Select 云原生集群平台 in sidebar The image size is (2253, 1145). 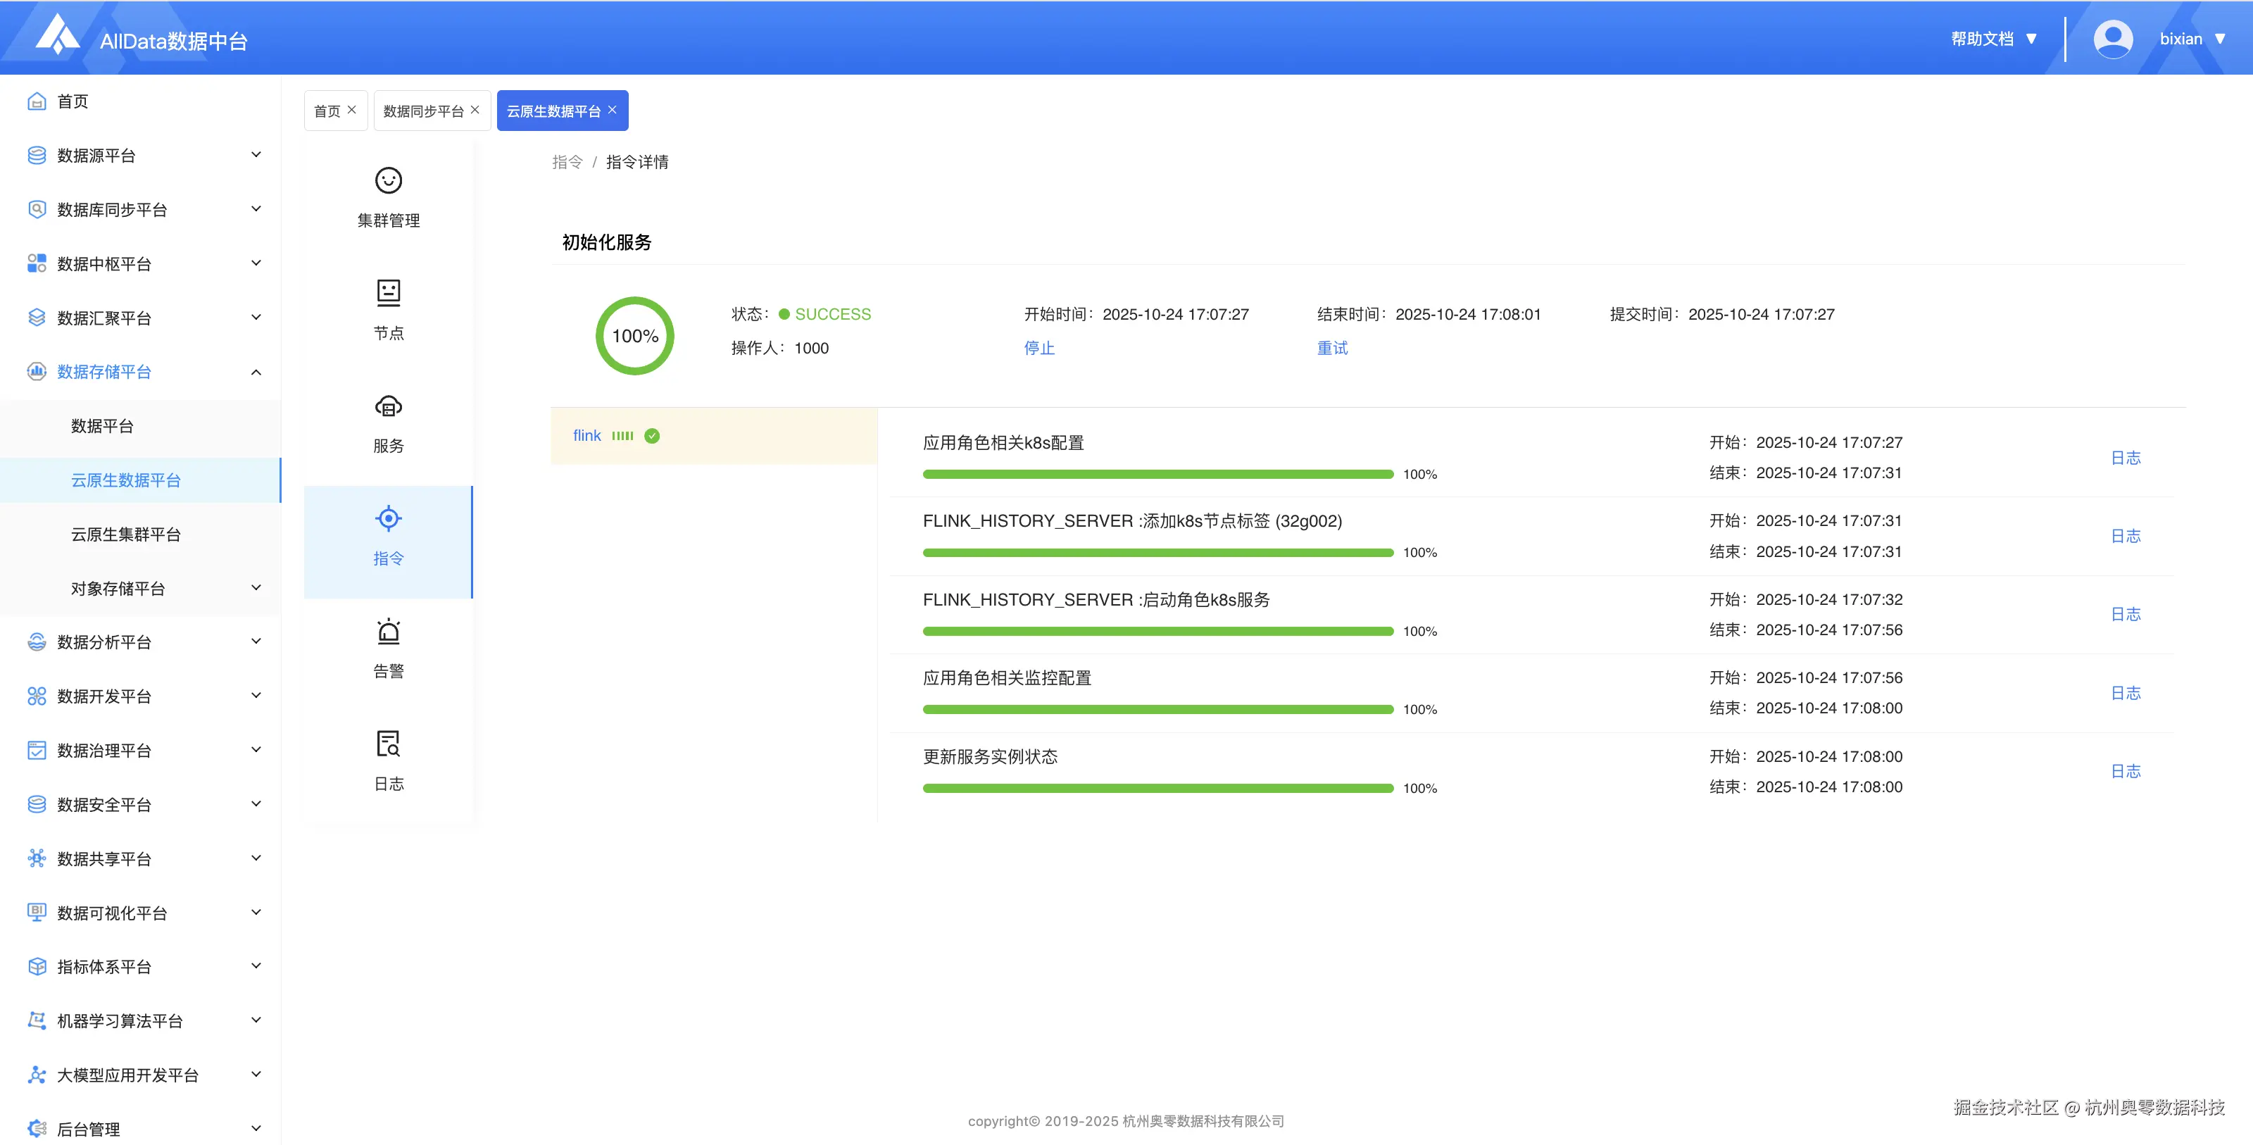coord(126,534)
